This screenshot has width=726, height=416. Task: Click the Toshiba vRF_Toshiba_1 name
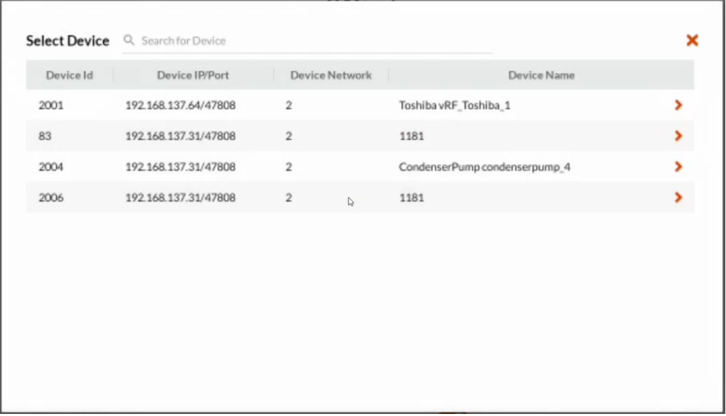pyautogui.click(x=455, y=106)
